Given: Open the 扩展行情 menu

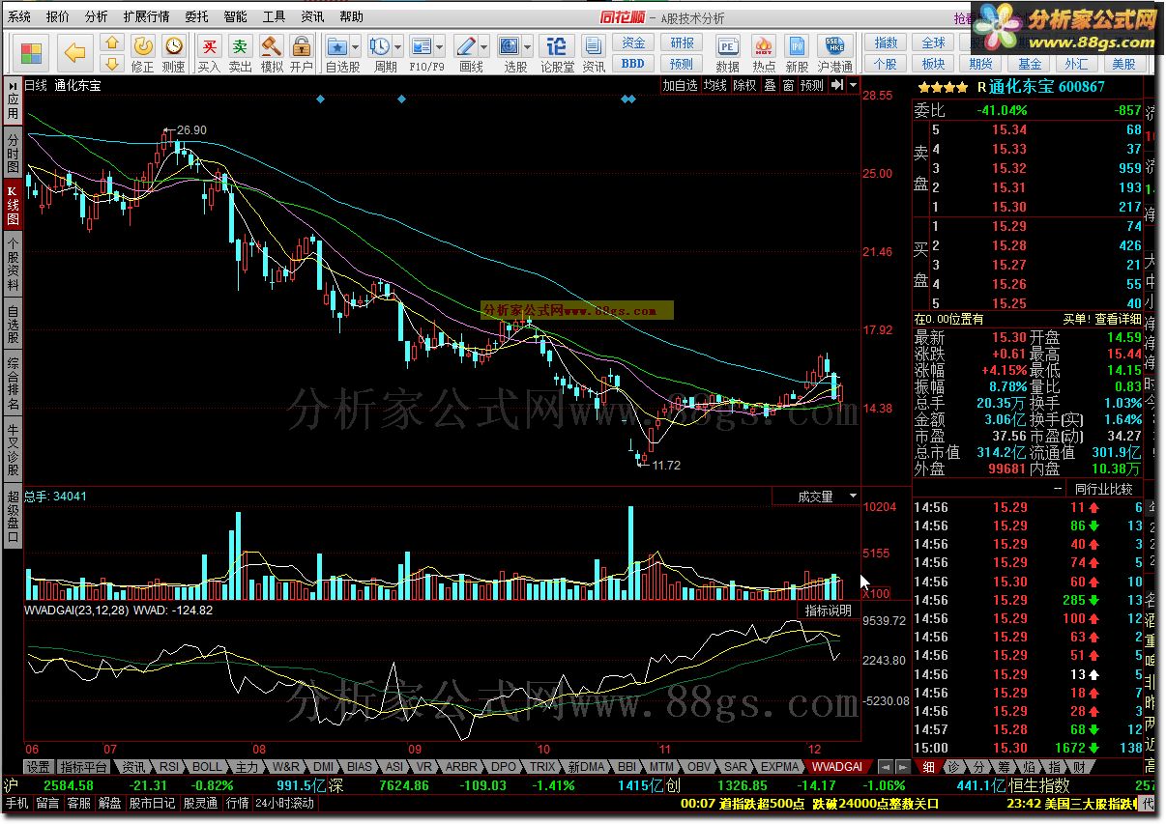Looking at the screenshot, I should (146, 16).
